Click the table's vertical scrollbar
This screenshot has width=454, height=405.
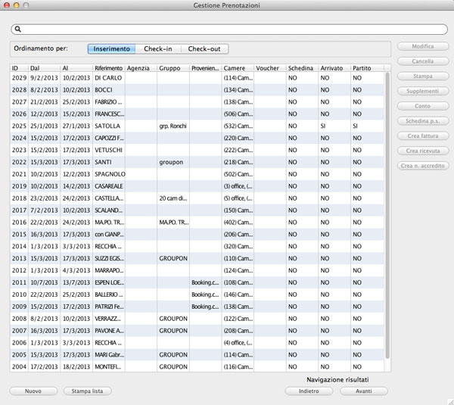pyautogui.click(x=387, y=216)
